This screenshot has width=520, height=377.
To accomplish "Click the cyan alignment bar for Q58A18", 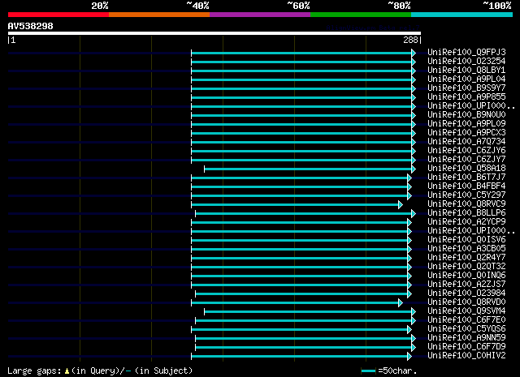I will [308, 169].
